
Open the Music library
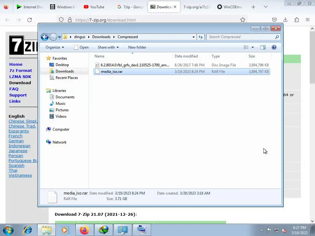pyautogui.click(x=61, y=104)
